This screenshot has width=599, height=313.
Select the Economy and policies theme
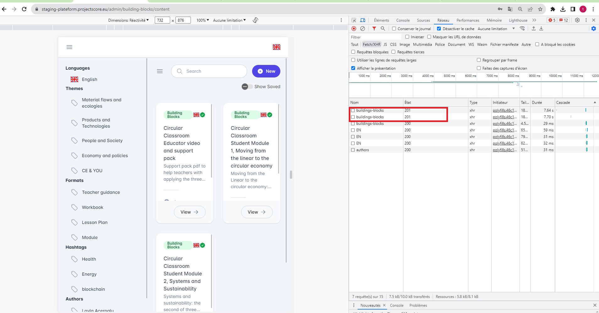[105, 156]
